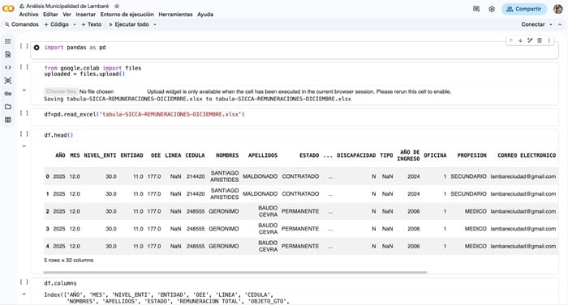The image size is (568, 305).
Task: Click the Compartir share button
Action: (x=524, y=9)
